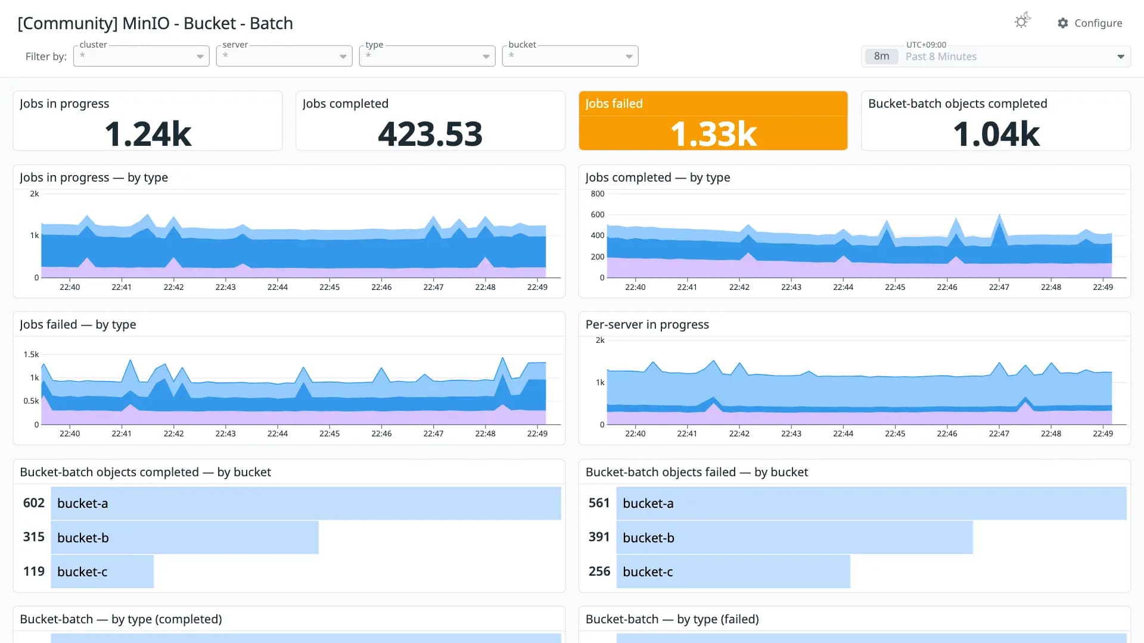This screenshot has height=643, width=1144.
Task: Open the type filter dropdown
Action: 427,56
